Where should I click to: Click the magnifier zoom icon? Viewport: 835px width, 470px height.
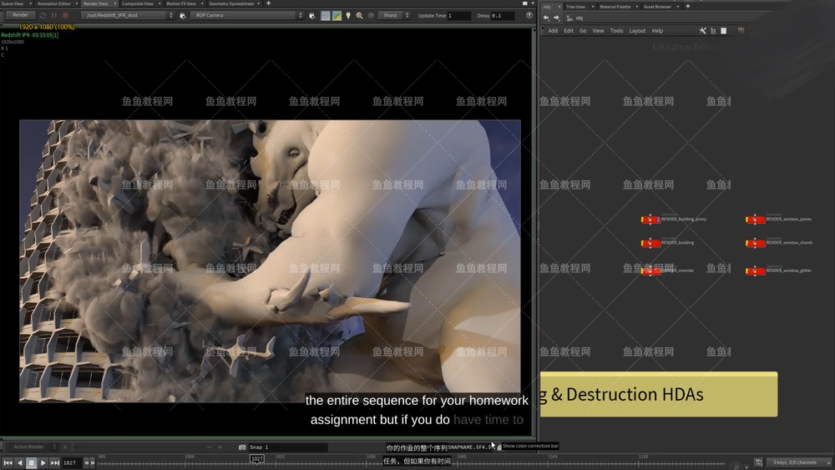359,15
